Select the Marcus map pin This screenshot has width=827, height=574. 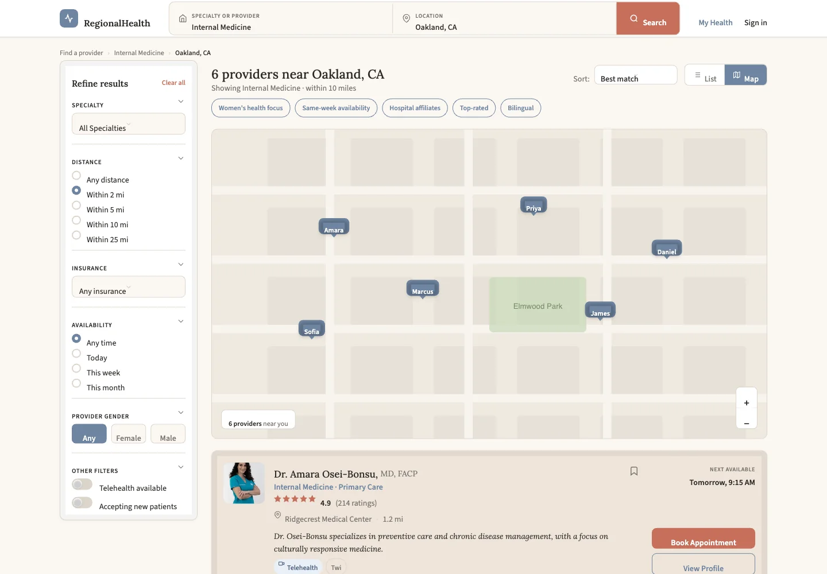coord(423,289)
